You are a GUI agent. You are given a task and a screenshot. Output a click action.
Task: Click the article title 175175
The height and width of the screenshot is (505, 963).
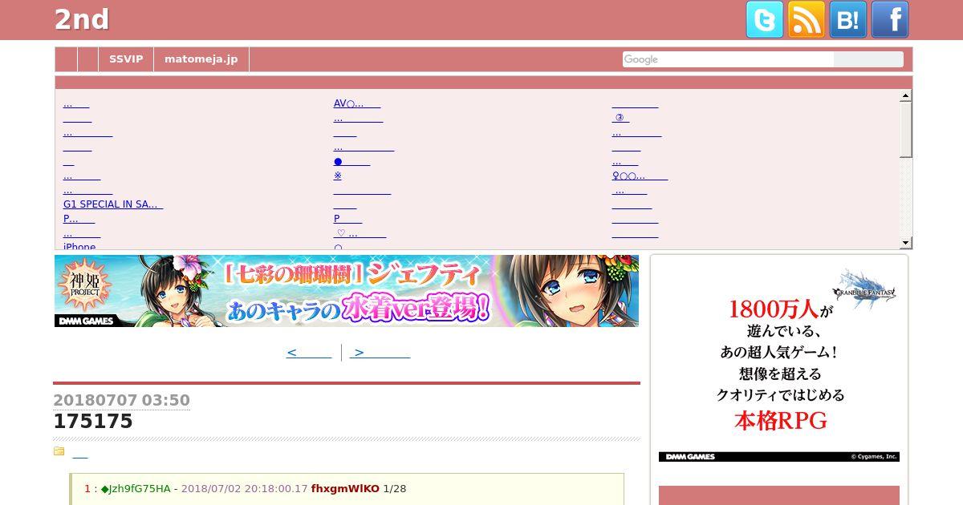point(93,422)
